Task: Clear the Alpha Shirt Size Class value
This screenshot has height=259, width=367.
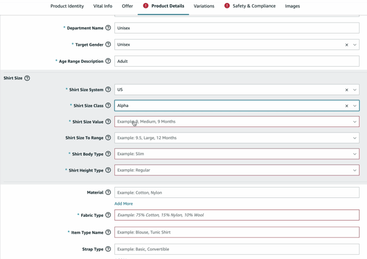Action: (x=347, y=106)
